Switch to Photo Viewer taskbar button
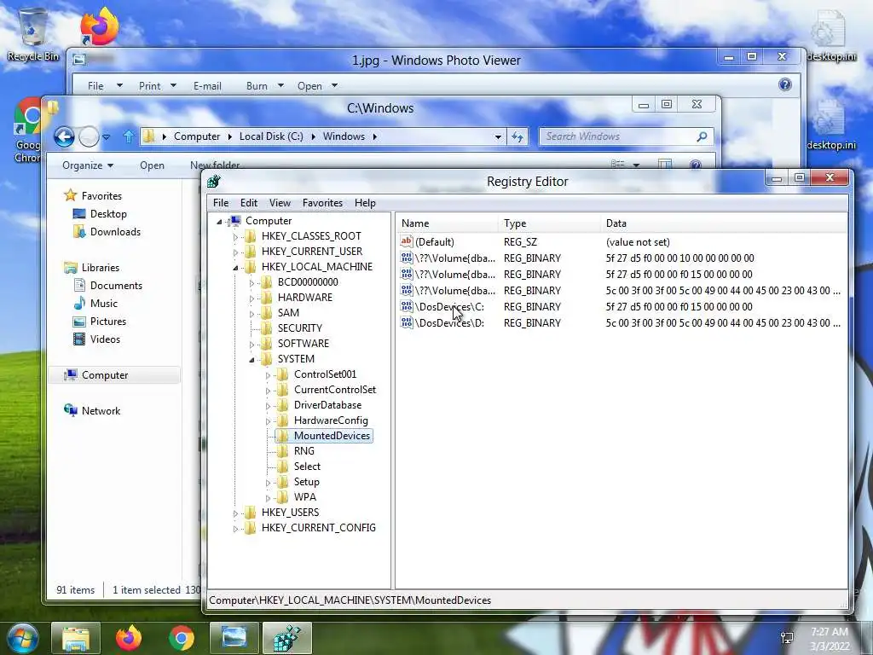This screenshot has width=873, height=655. tap(234, 638)
